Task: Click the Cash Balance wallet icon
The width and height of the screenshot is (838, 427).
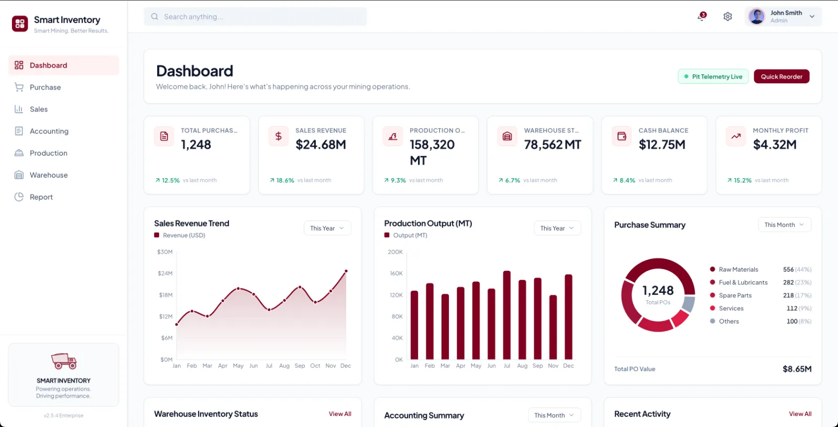Action: (622, 136)
